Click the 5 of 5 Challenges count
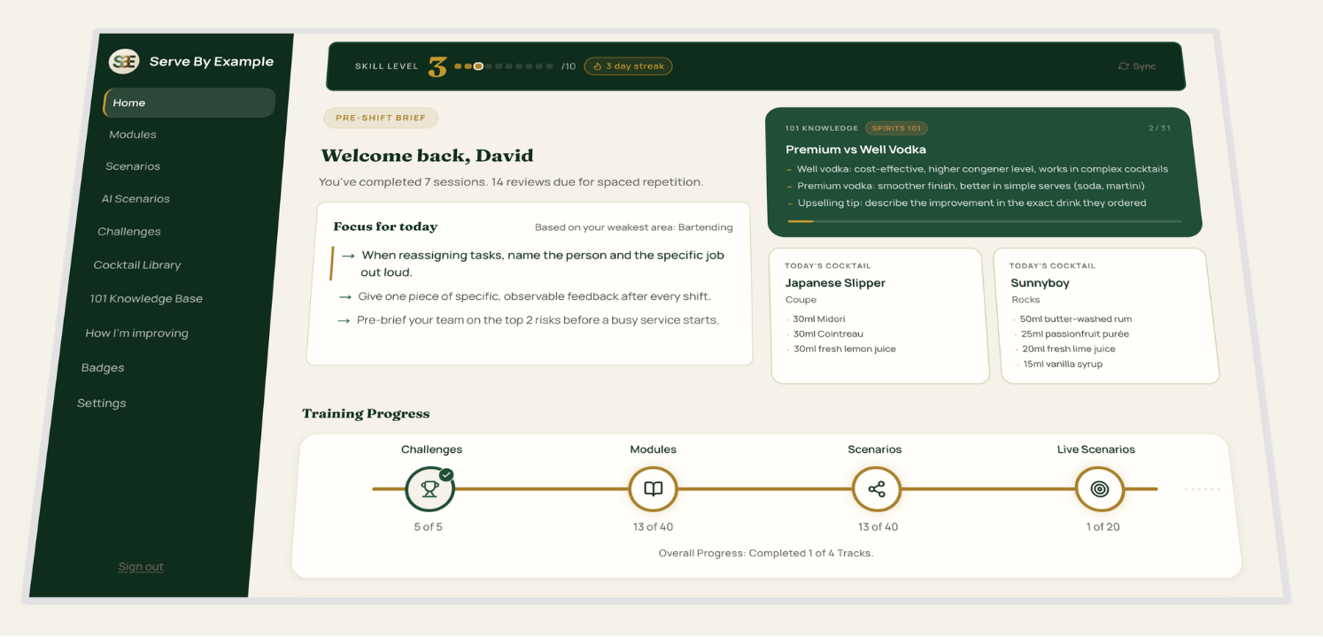The height and width of the screenshot is (637, 1323). pyautogui.click(x=428, y=527)
